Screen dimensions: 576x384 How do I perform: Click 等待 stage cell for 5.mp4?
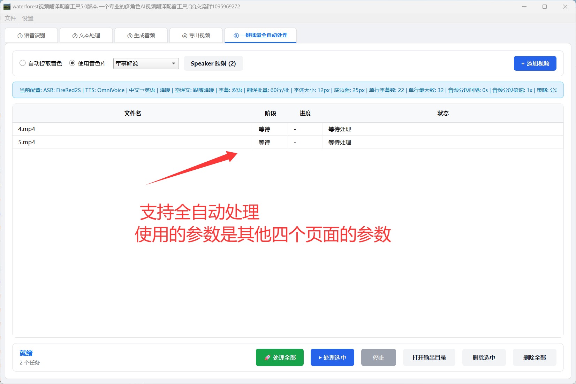(270, 142)
